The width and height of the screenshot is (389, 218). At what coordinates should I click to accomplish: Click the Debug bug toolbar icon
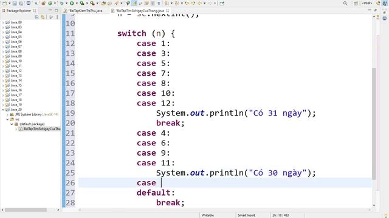(x=62, y=3)
